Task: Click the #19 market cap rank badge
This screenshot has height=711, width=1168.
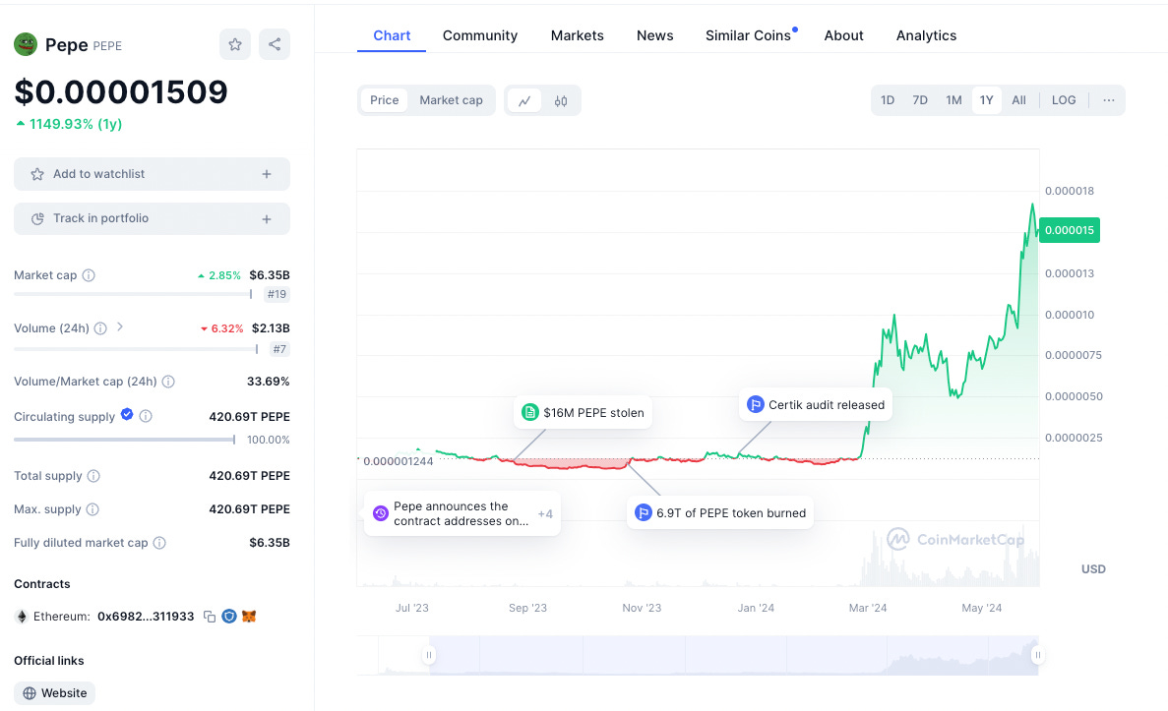Action: coord(277,294)
